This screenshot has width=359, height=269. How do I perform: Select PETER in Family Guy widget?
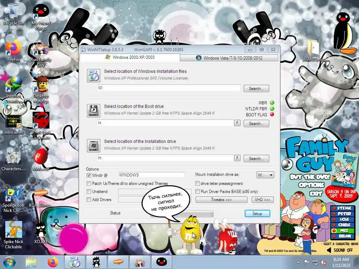(342, 214)
